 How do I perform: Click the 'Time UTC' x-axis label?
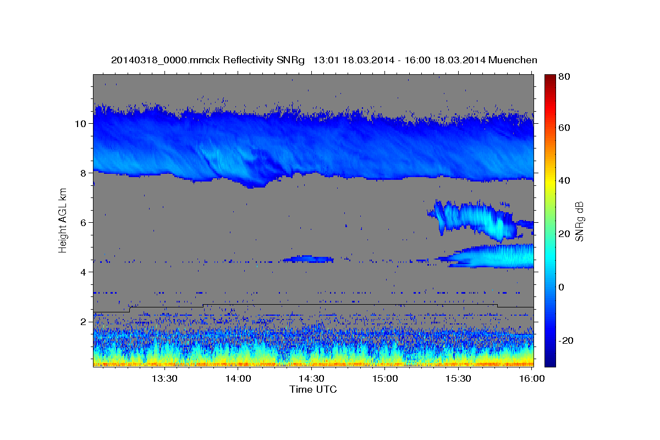point(313,389)
